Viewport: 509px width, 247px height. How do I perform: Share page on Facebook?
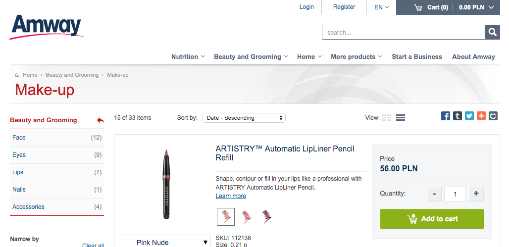point(446,116)
